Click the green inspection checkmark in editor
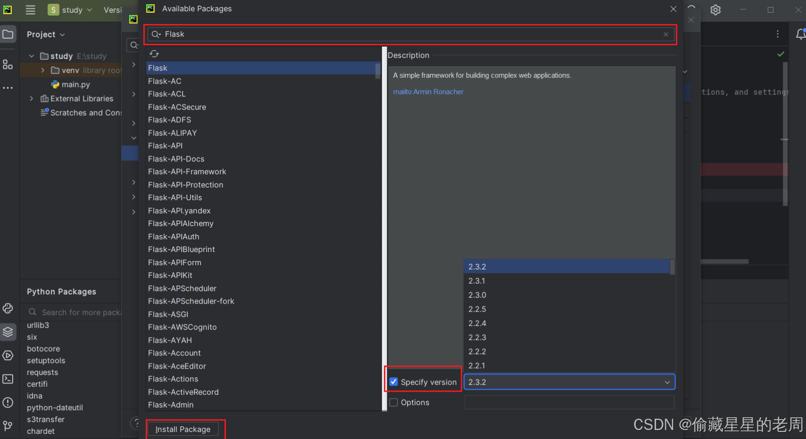The width and height of the screenshot is (806, 439). (x=781, y=54)
